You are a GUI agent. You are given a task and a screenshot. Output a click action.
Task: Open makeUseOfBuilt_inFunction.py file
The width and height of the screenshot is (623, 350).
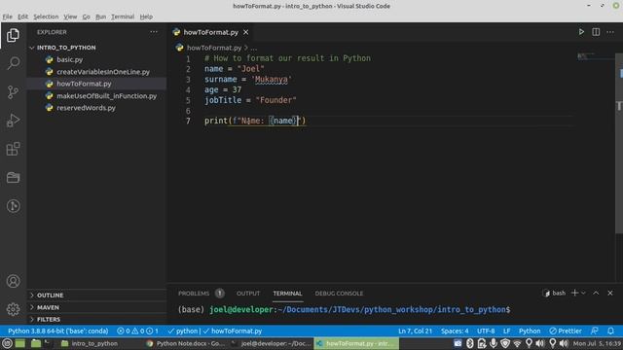tap(96, 96)
